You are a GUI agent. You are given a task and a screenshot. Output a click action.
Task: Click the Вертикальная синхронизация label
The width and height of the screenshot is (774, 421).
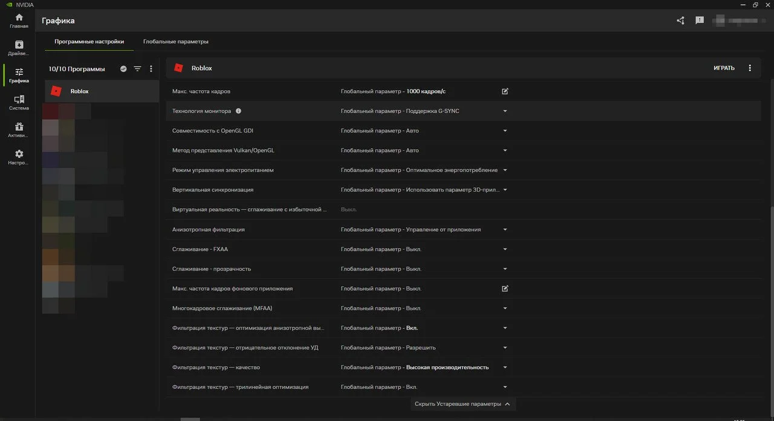click(x=213, y=190)
